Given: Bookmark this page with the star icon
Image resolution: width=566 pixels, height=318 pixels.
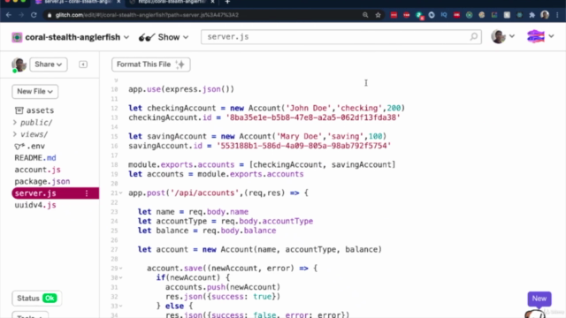Looking at the screenshot, I should [378, 15].
